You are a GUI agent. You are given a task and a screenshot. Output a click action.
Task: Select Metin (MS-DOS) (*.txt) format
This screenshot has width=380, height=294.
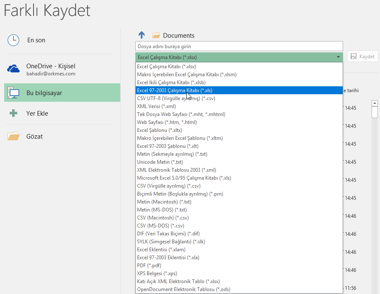click(x=239, y=210)
